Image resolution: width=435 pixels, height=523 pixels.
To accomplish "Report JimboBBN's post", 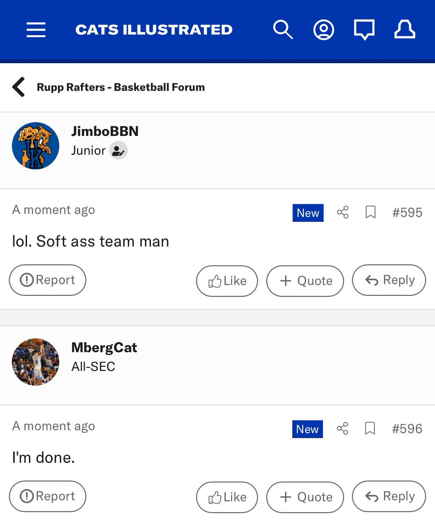I will 48,280.
